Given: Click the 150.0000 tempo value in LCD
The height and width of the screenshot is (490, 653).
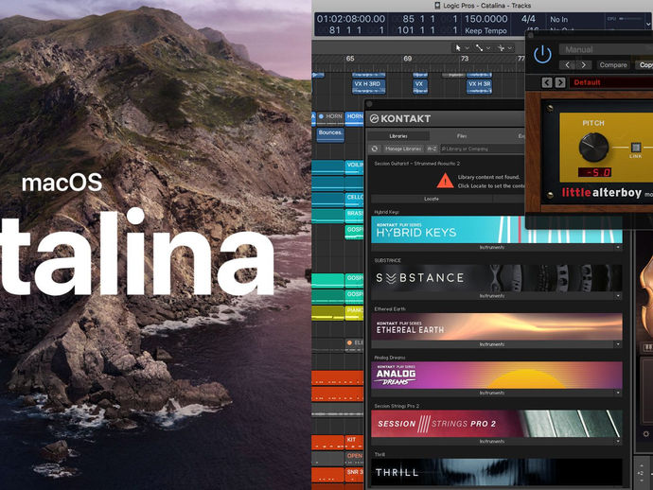Looking at the screenshot, I should pyautogui.click(x=486, y=19).
